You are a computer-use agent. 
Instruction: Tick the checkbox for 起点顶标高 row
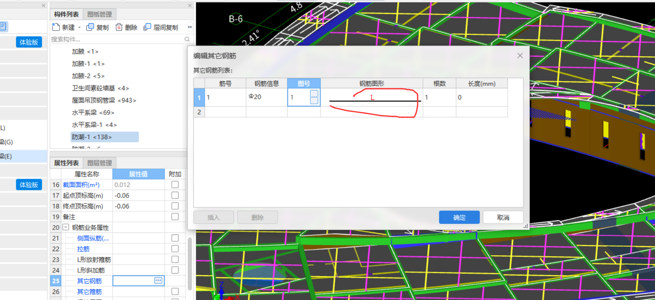coord(175,195)
